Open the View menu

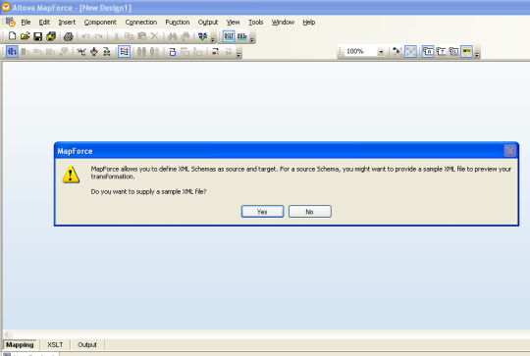click(233, 23)
